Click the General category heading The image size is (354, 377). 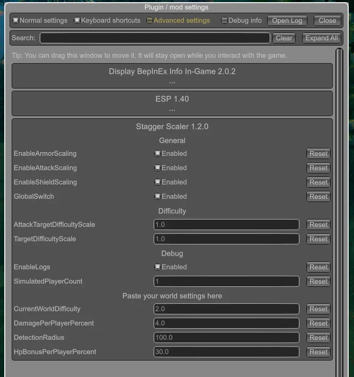coord(172,141)
